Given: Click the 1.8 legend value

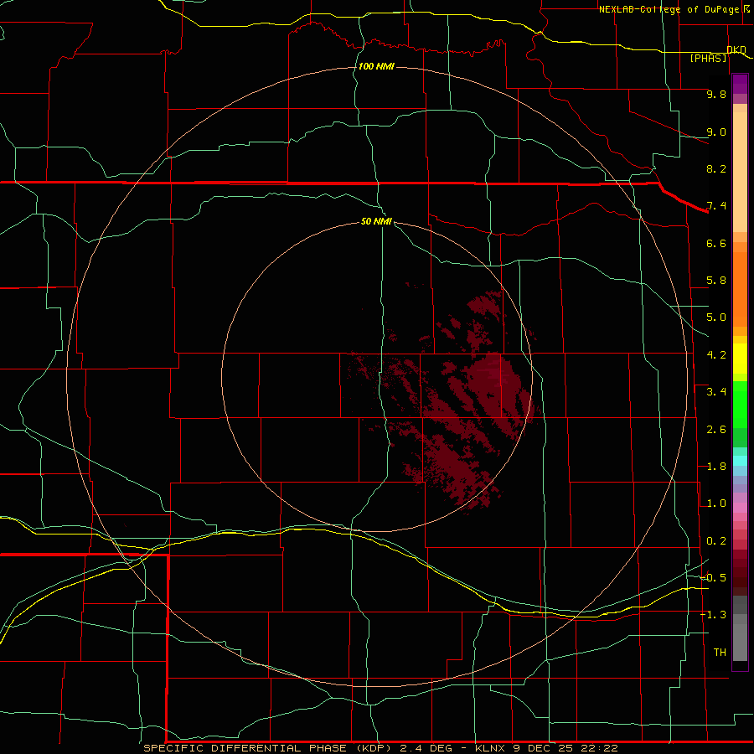Looking at the screenshot, I should point(716,467).
